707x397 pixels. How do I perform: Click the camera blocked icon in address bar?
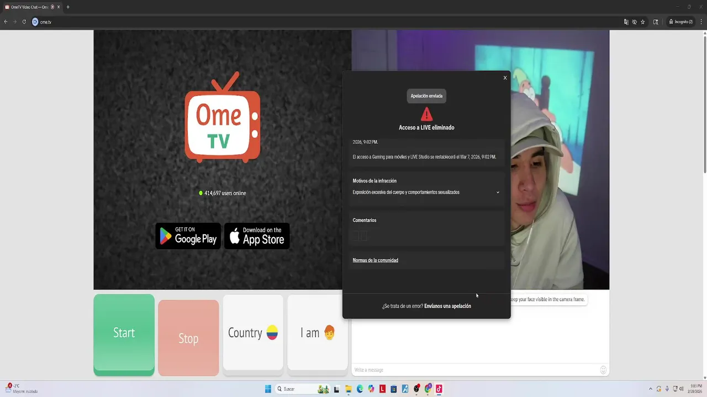click(634, 22)
